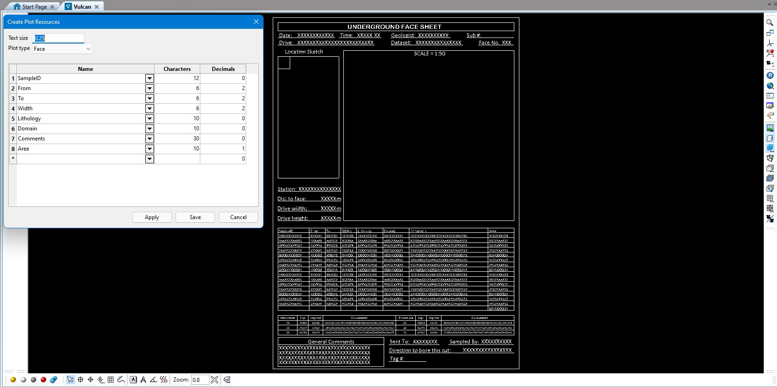
Task: Click the red wavy lines icon
Action: (x=164, y=380)
